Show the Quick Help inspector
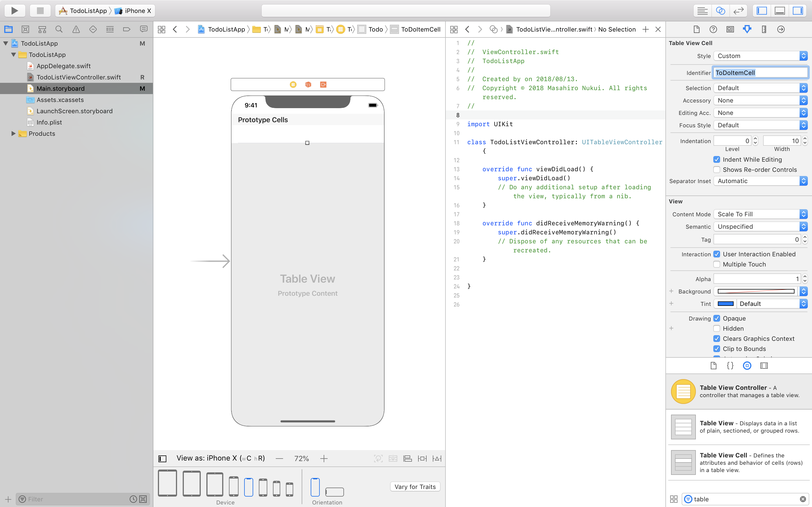812x507 pixels. coord(713,29)
